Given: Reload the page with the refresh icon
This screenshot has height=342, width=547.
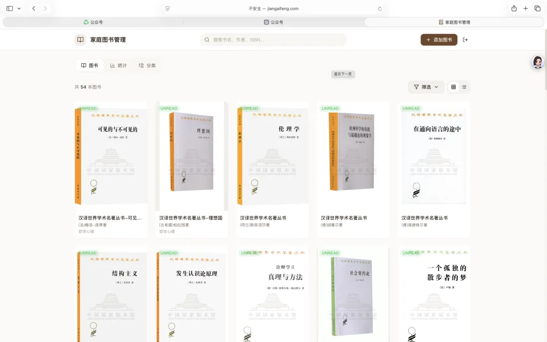Looking at the screenshot, I should (380, 9).
